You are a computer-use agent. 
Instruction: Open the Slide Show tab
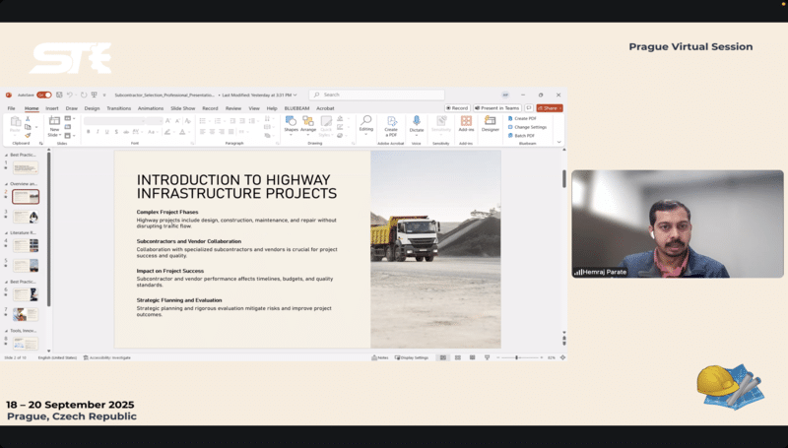(x=182, y=108)
